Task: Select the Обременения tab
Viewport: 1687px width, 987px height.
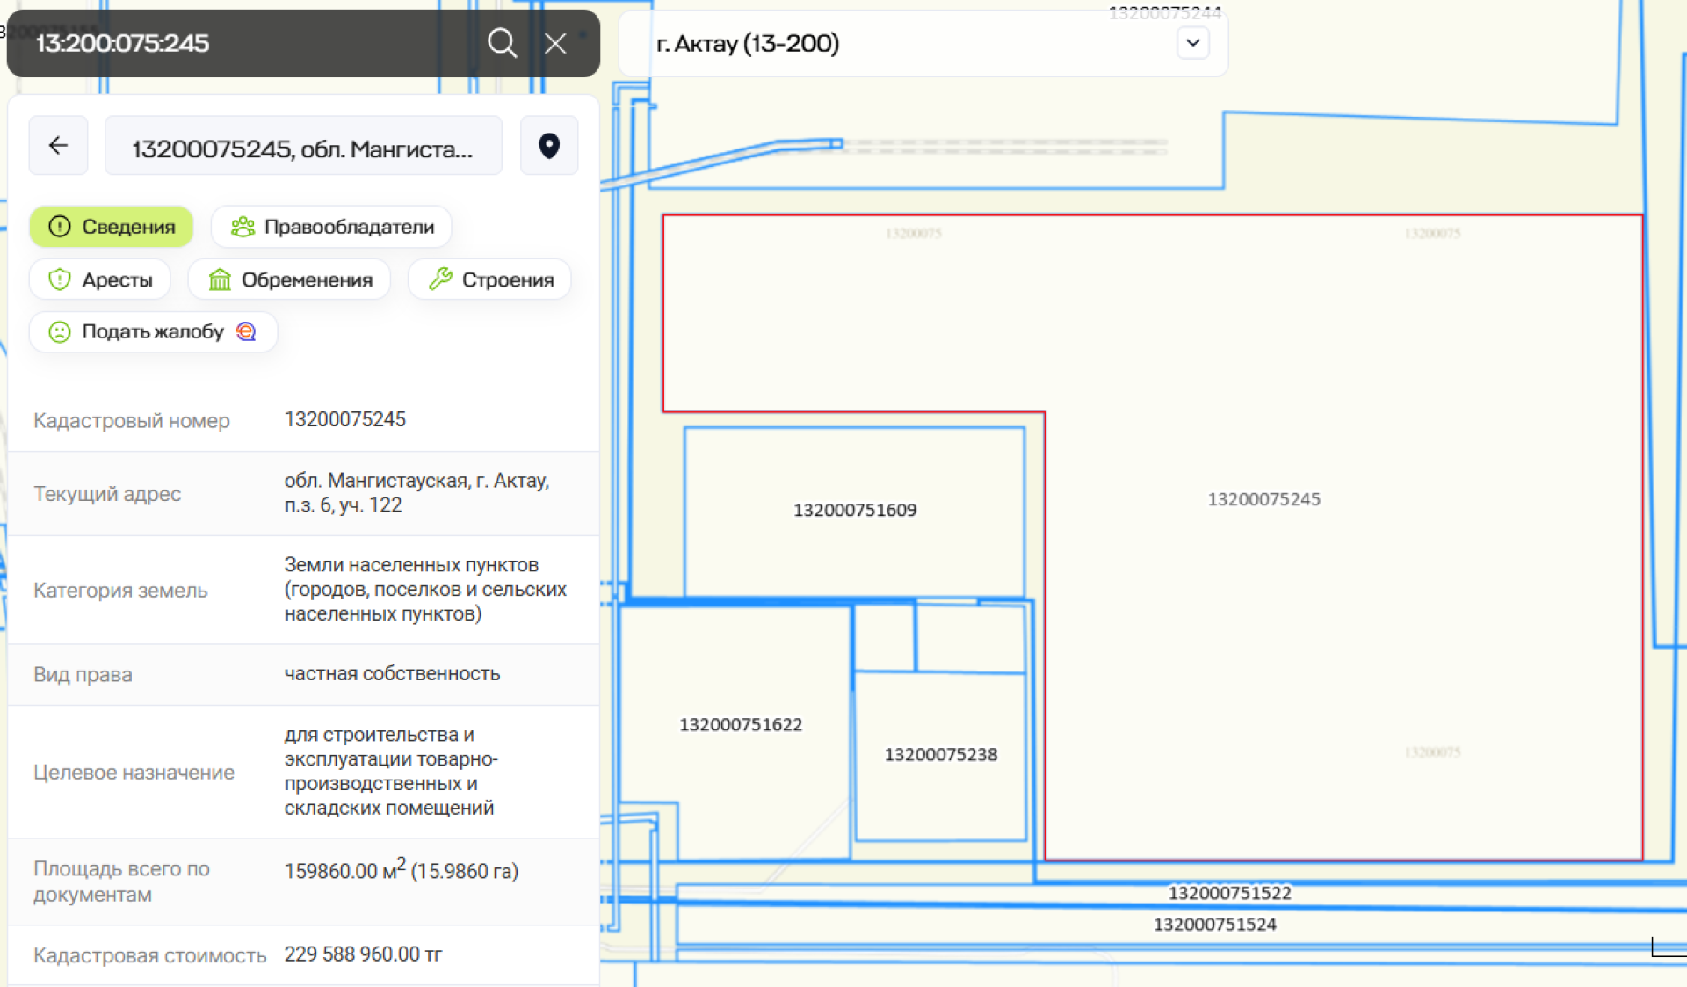Action: (x=290, y=279)
